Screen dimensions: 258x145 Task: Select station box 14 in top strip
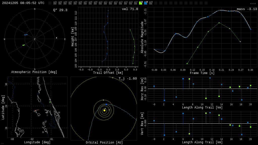[120, 3]
